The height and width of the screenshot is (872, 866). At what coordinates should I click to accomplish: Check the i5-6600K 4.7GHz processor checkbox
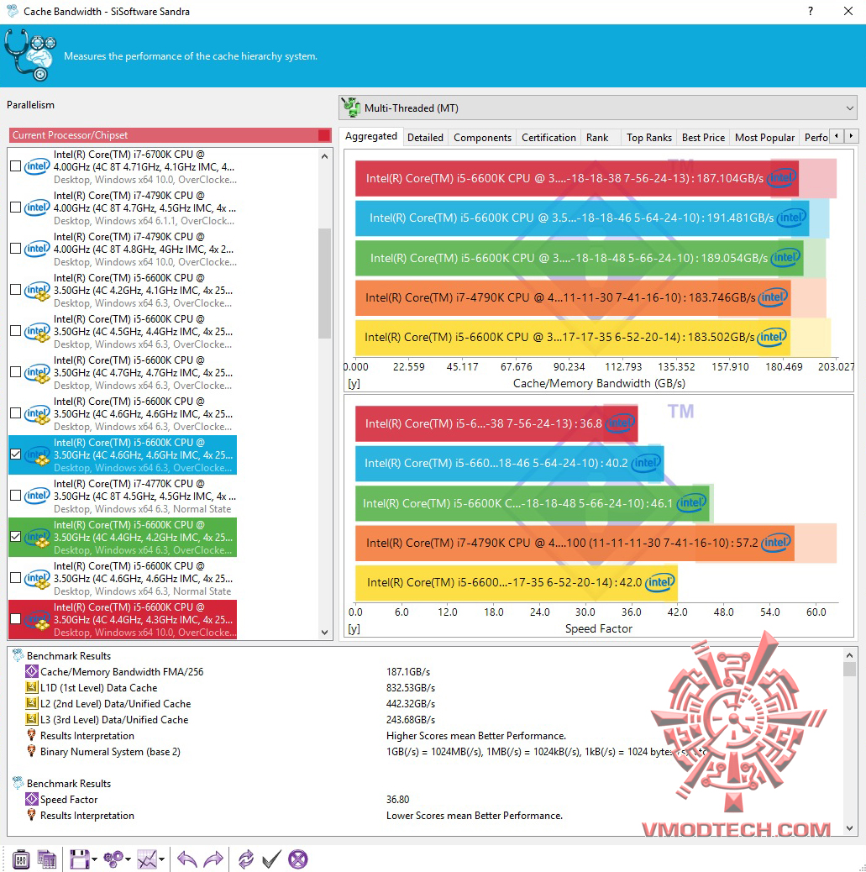coord(16,371)
